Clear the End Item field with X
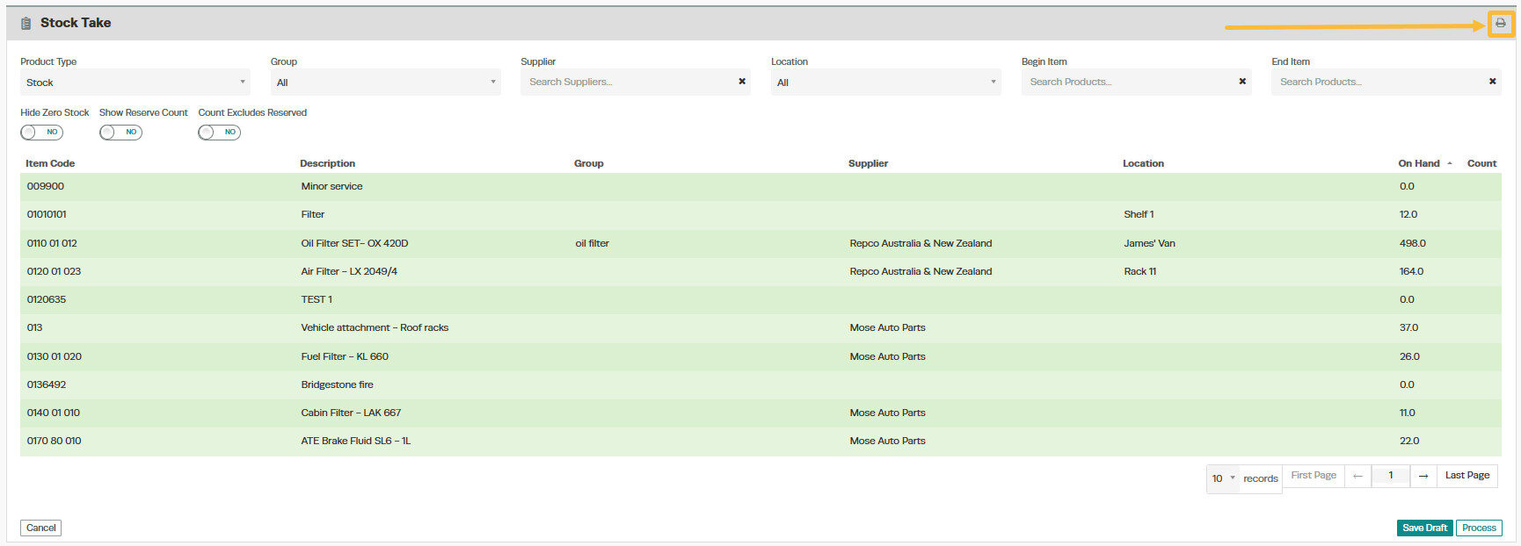This screenshot has height=546, width=1521. [x=1492, y=82]
